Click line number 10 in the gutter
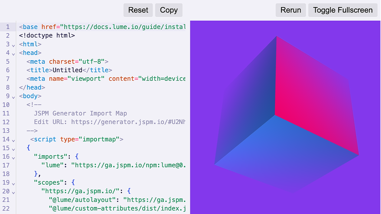 6,105
